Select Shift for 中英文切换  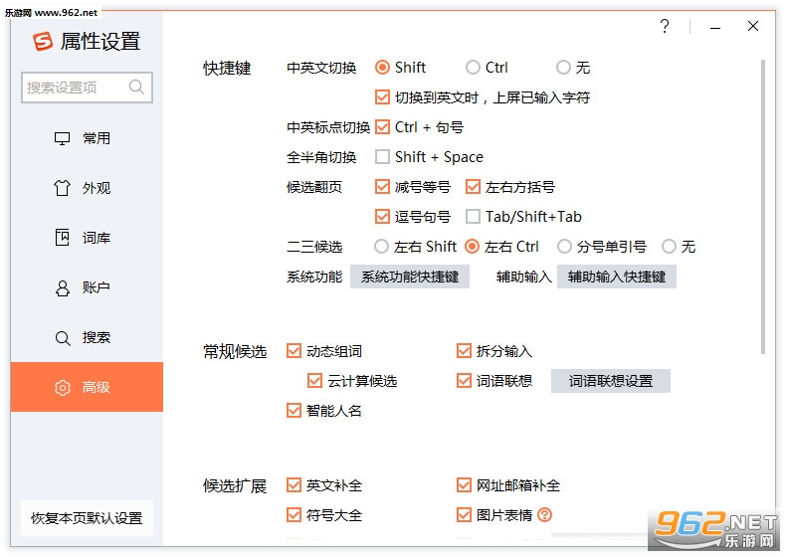pyautogui.click(x=382, y=68)
